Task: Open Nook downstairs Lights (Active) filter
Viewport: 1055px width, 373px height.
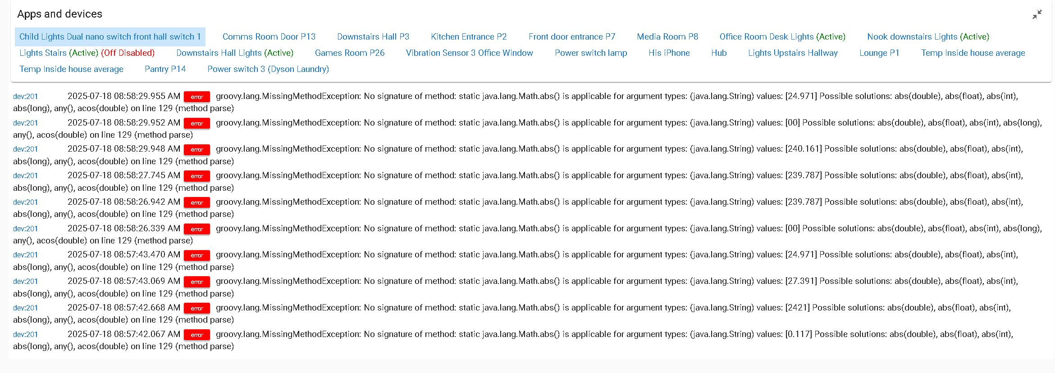Action: pyautogui.click(x=927, y=37)
